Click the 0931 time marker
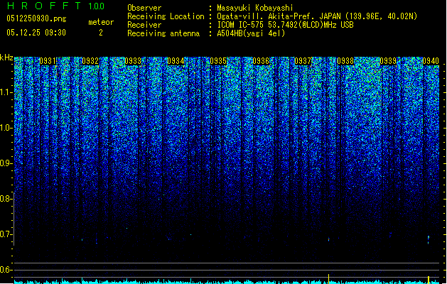447x284 pixels. (48, 61)
